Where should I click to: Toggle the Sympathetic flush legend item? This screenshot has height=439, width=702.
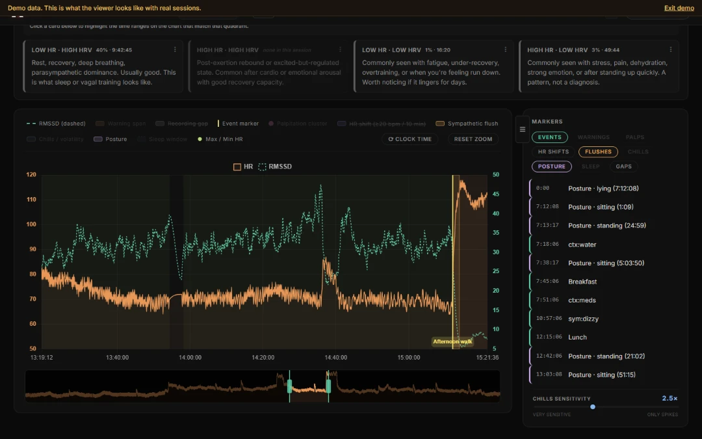pyautogui.click(x=467, y=124)
